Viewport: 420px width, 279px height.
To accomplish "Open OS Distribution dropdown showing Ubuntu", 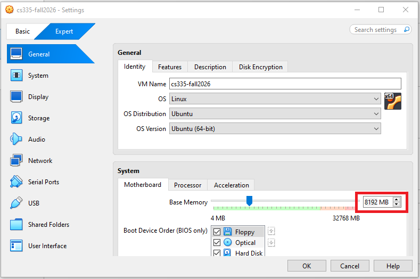I will point(275,114).
